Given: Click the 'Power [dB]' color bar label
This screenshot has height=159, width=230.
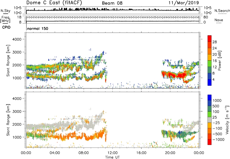Looking at the screenshot, I should (219, 61).
